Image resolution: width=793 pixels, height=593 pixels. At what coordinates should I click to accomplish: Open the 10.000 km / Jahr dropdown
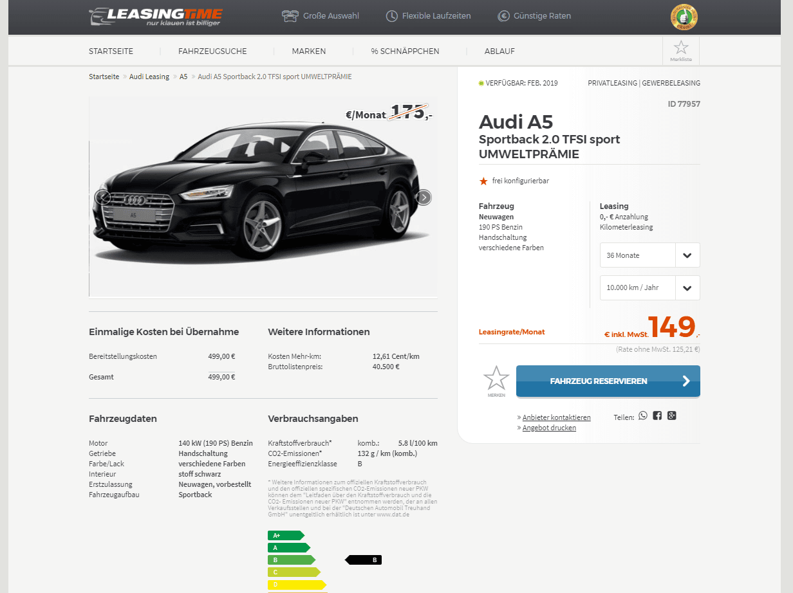649,287
